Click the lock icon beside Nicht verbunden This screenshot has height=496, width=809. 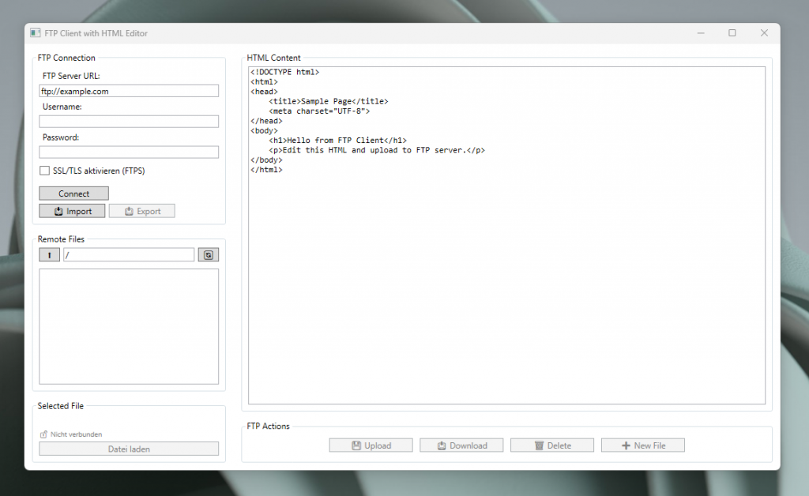[44, 434]
